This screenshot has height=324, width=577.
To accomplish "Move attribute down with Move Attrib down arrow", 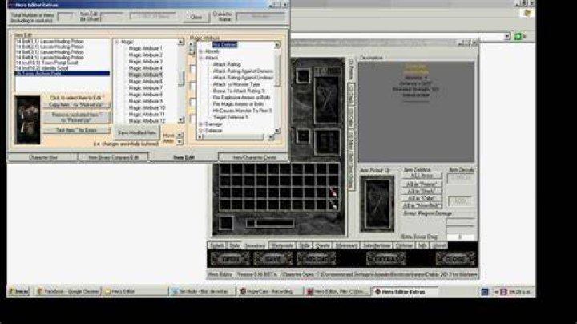I will pos(180,141).
